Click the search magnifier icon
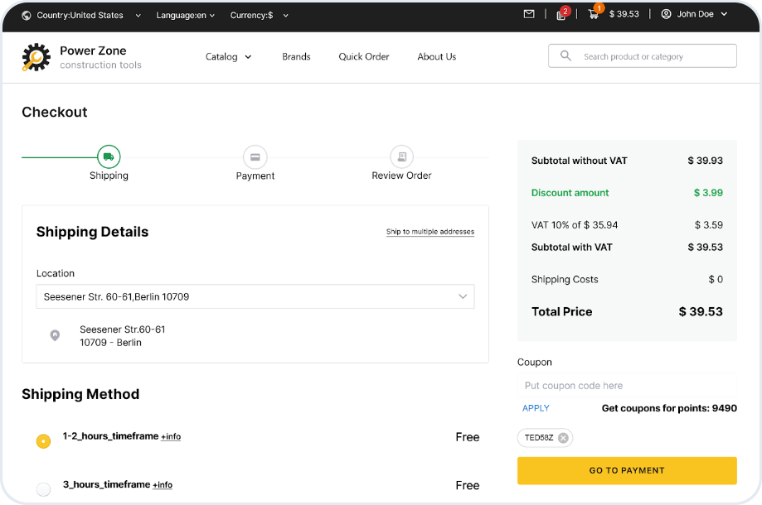762x505 pixels. point(566,56)
